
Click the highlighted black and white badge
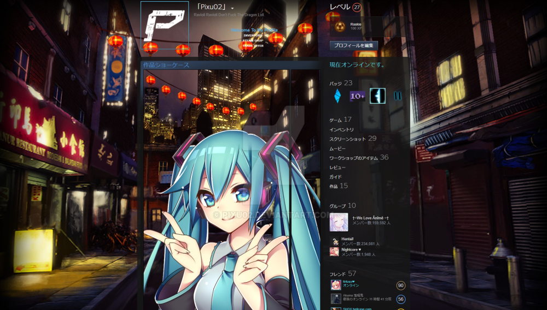pyautogui.click(x=377, y=96)
